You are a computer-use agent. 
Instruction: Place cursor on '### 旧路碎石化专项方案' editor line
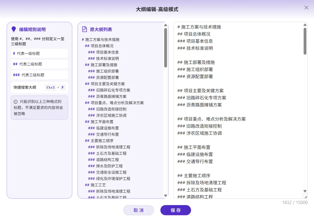(x=202, y=98)
